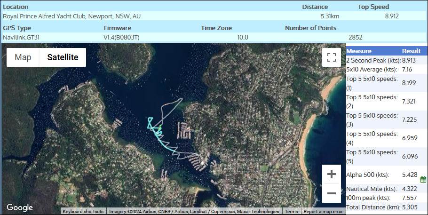Click the Navilink.GT31 GPS type value
This screenshot has height=215, width=428.
point(23,37)
